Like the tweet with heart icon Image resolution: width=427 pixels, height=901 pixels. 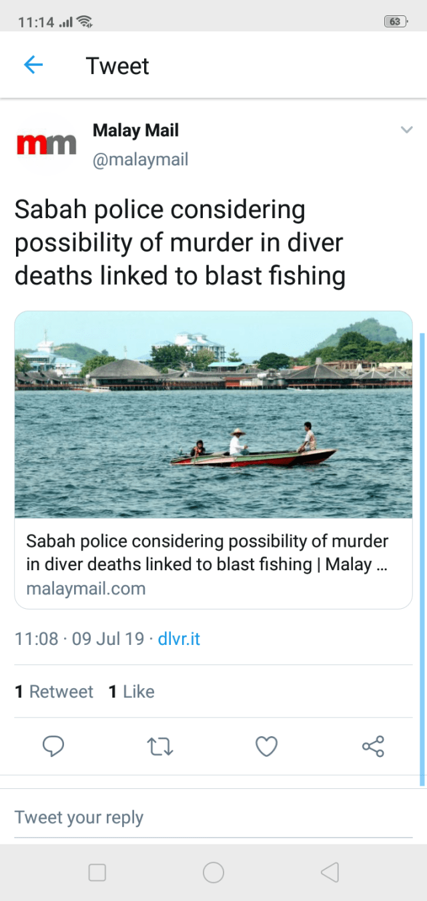pos(266,746)
